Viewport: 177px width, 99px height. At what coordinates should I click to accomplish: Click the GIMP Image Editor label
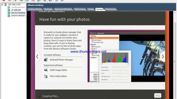(59, 70)
